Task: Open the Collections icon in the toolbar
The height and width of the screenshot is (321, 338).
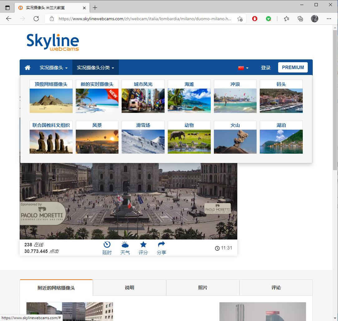Action: click(x=300, y=19)
